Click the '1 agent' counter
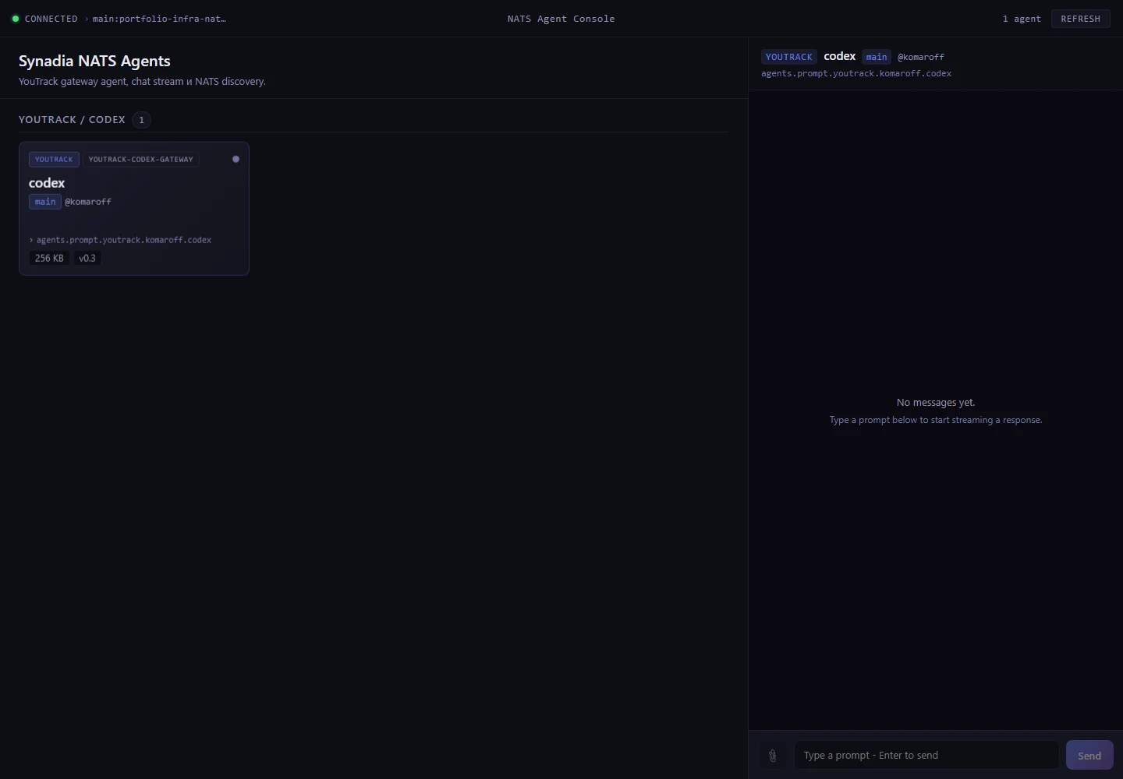The width and height of the screenshot is (1123, 779). (1022, 19)
